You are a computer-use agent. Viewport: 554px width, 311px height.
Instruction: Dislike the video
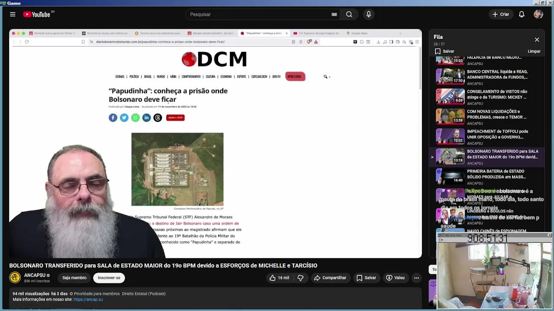click(x=300, y=278)
